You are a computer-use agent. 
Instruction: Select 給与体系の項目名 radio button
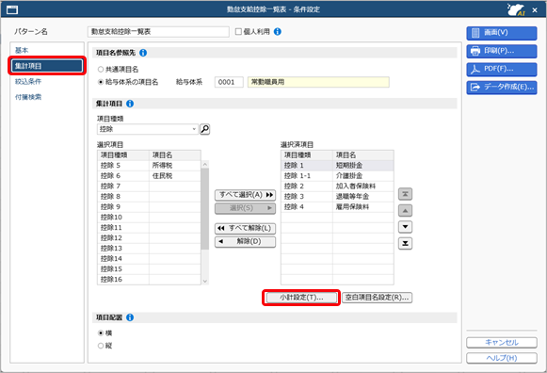pos(101,82)
